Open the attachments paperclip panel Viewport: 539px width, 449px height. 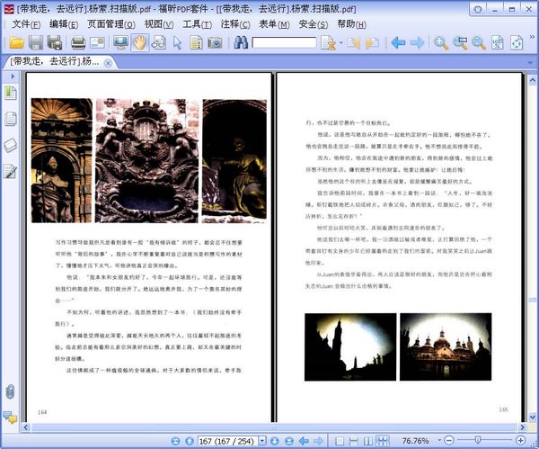[10, 391]
